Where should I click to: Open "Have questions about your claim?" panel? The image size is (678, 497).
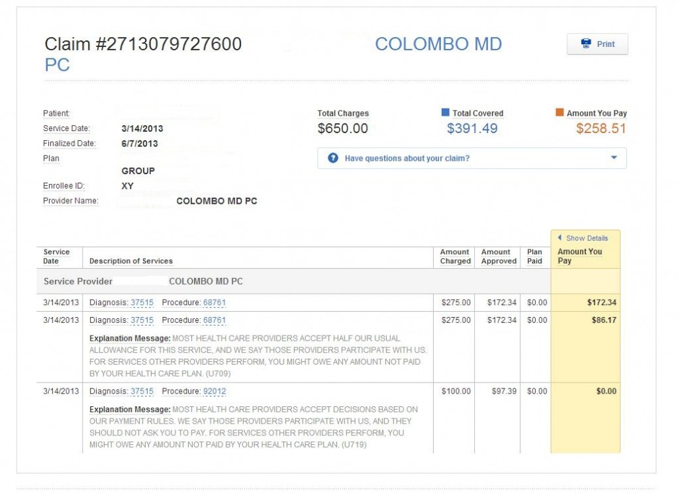pos(407,159)
